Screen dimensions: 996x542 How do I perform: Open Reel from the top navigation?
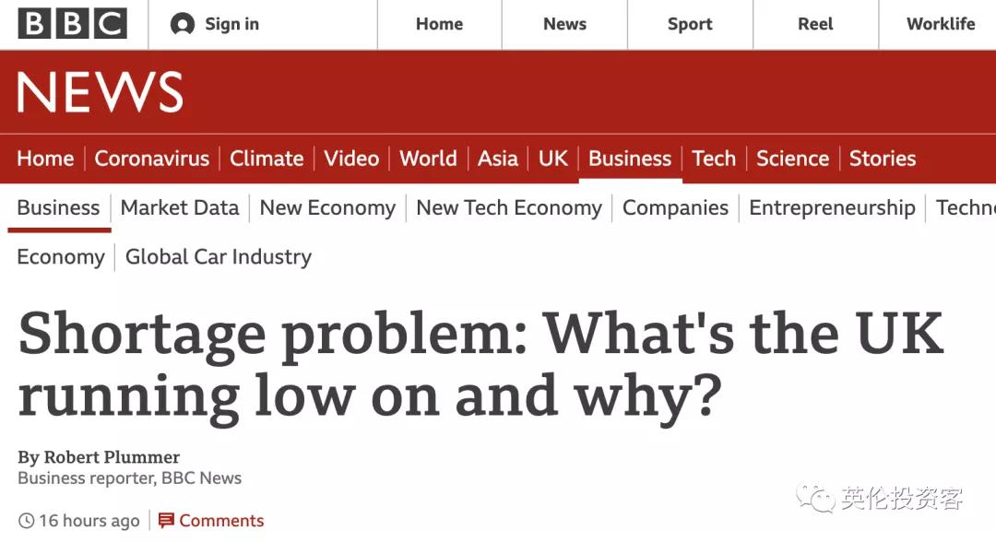815,25
